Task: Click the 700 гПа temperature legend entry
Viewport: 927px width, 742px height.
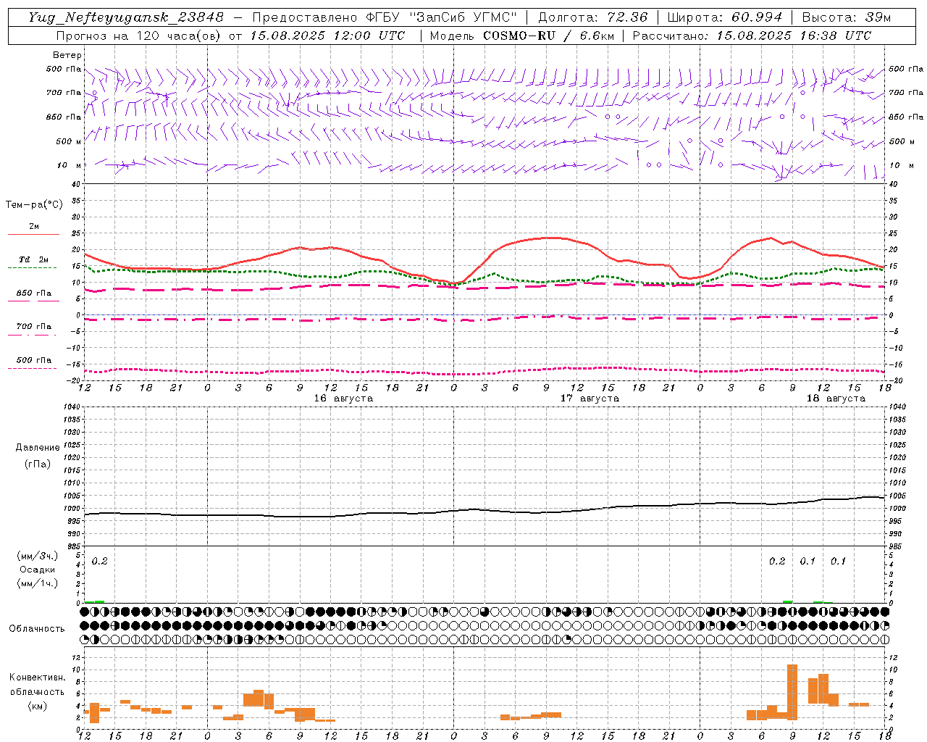Action: click(x=34, y=327)
